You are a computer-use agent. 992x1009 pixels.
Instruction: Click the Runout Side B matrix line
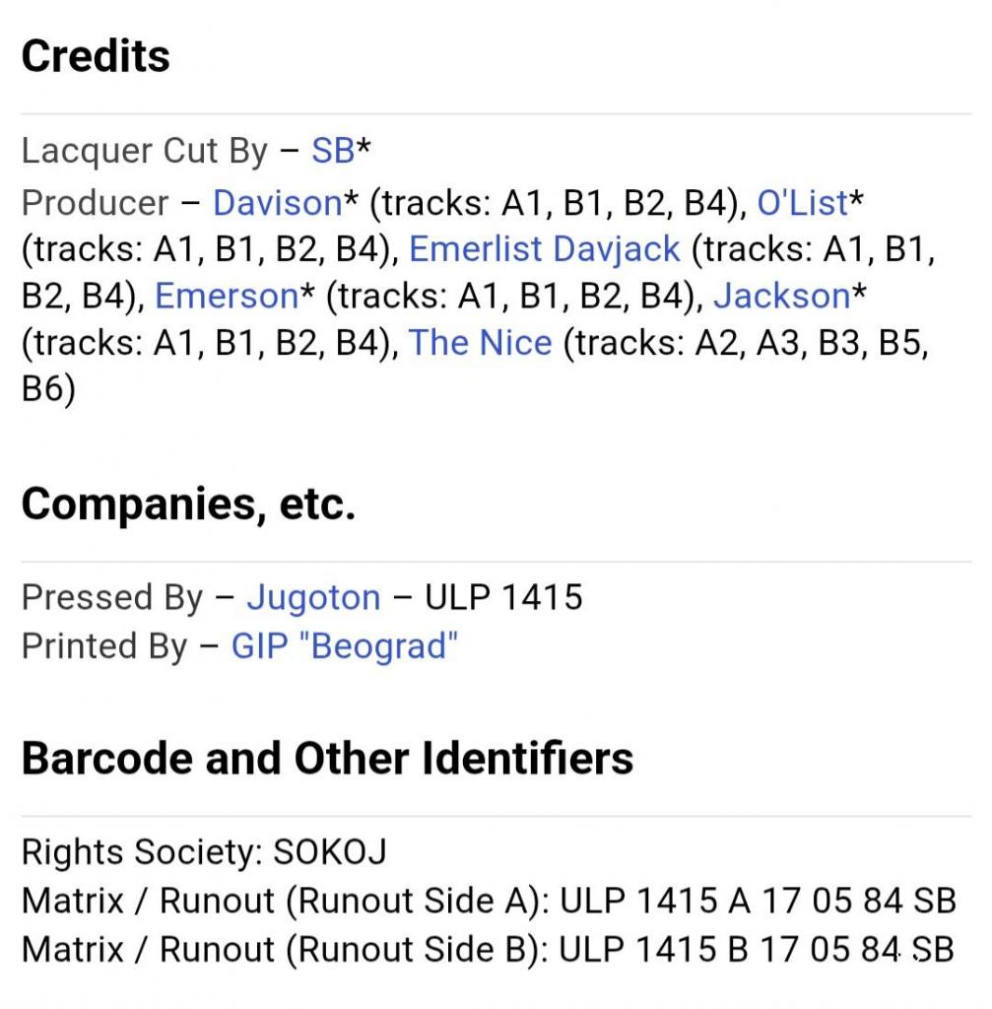pyautogui.click(x=488, y=948)
